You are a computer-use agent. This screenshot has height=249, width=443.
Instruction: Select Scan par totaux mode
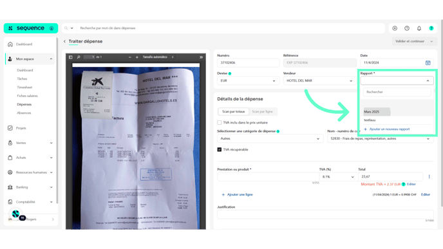click(233, 111)
